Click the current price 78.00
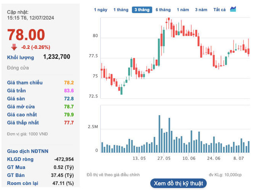This screenshot has height=190, width=254. [26, 35]
